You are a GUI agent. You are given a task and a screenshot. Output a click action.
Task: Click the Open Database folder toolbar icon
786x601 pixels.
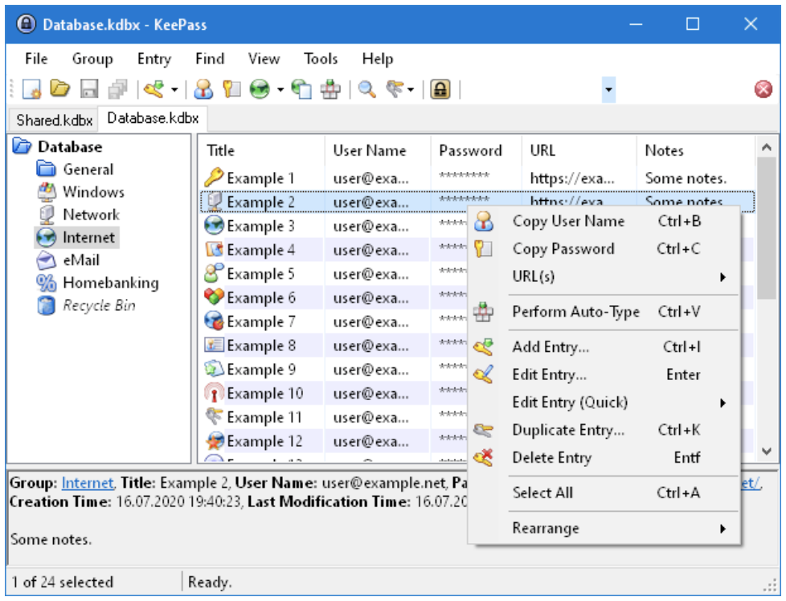(60, 89)
